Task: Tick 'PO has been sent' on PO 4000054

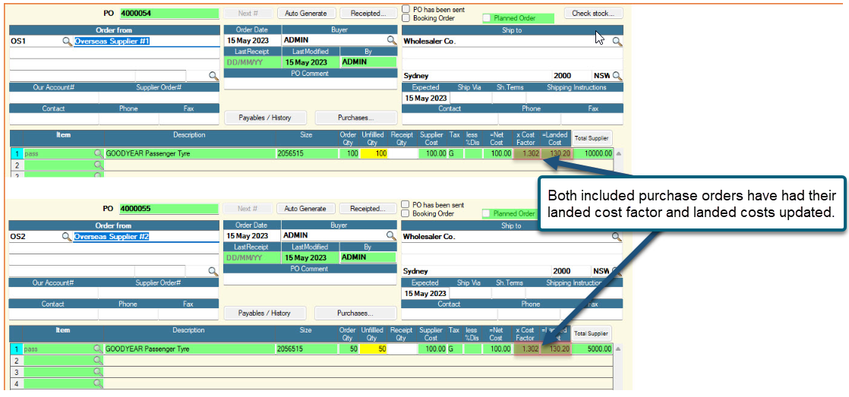Action: (x=406, y=9)
